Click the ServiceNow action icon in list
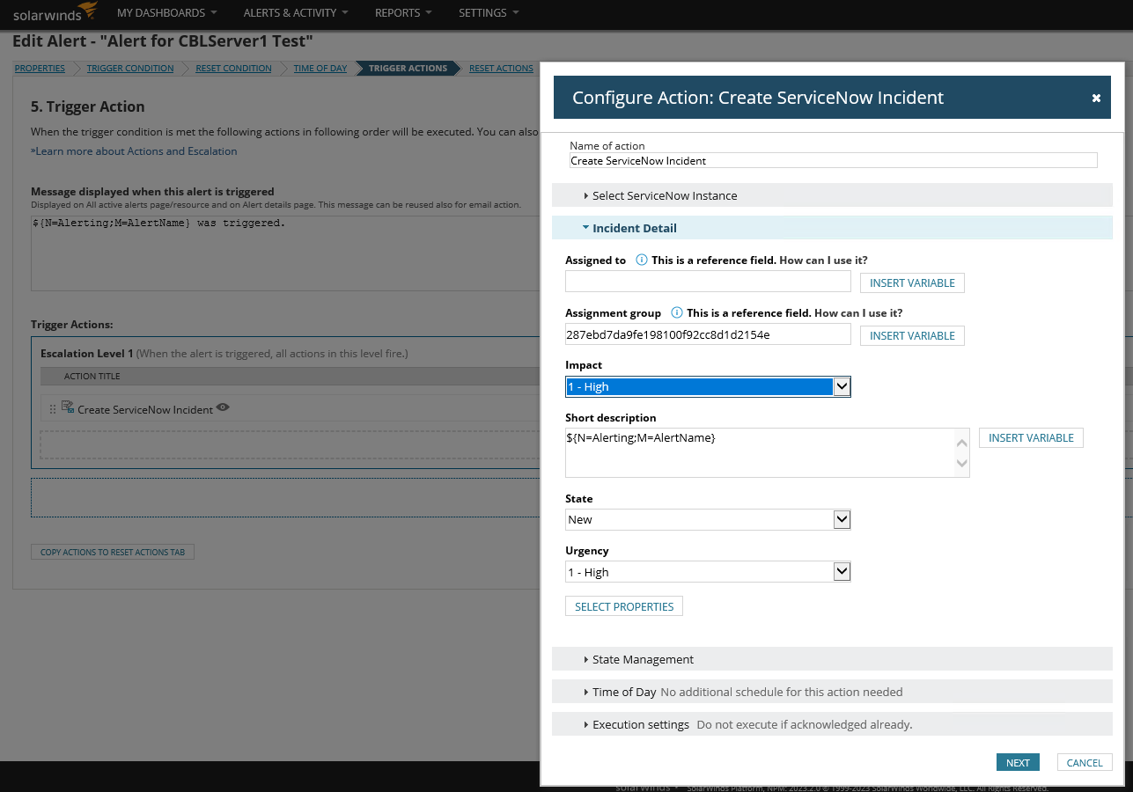The height and width of the screenshot is (792, 1133). (x=68, y=407)
